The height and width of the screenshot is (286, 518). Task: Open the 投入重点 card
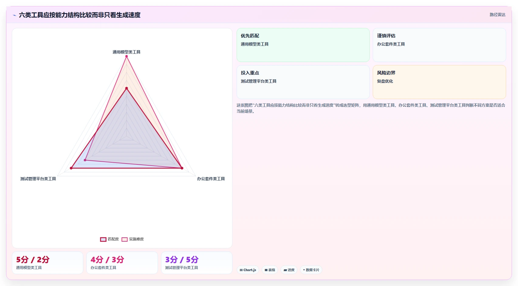pyautogui.click(x=303, y=82)
